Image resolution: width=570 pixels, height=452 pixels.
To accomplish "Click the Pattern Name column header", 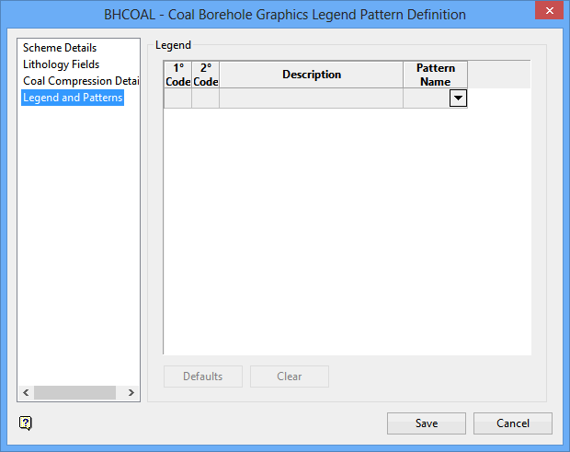I will pos(435,75).
